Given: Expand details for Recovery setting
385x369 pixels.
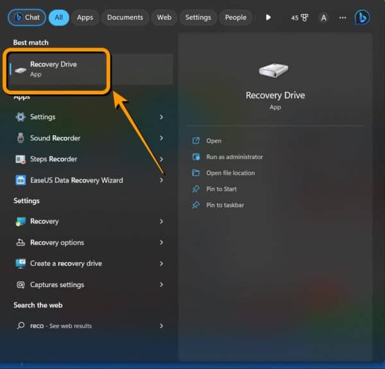Looking at the screenshot, I should (161, 222).
